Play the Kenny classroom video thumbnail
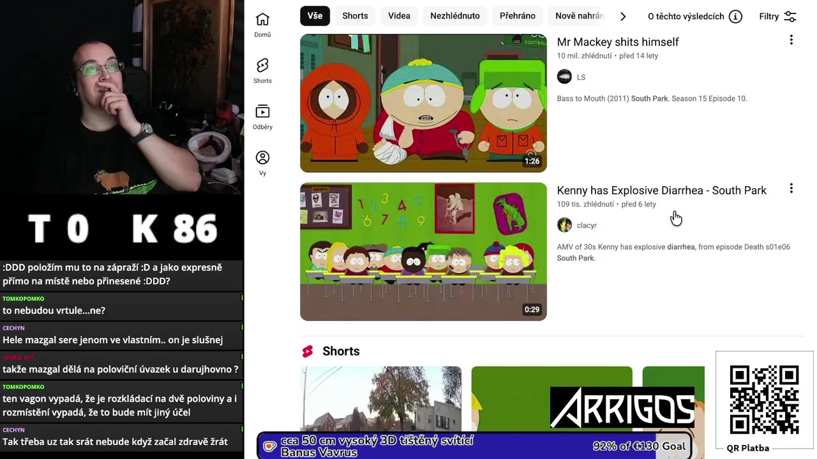 [423, 251]
